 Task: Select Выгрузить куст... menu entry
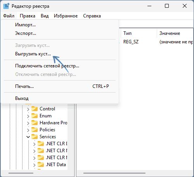pyautogui.click(x=59, y=54)
